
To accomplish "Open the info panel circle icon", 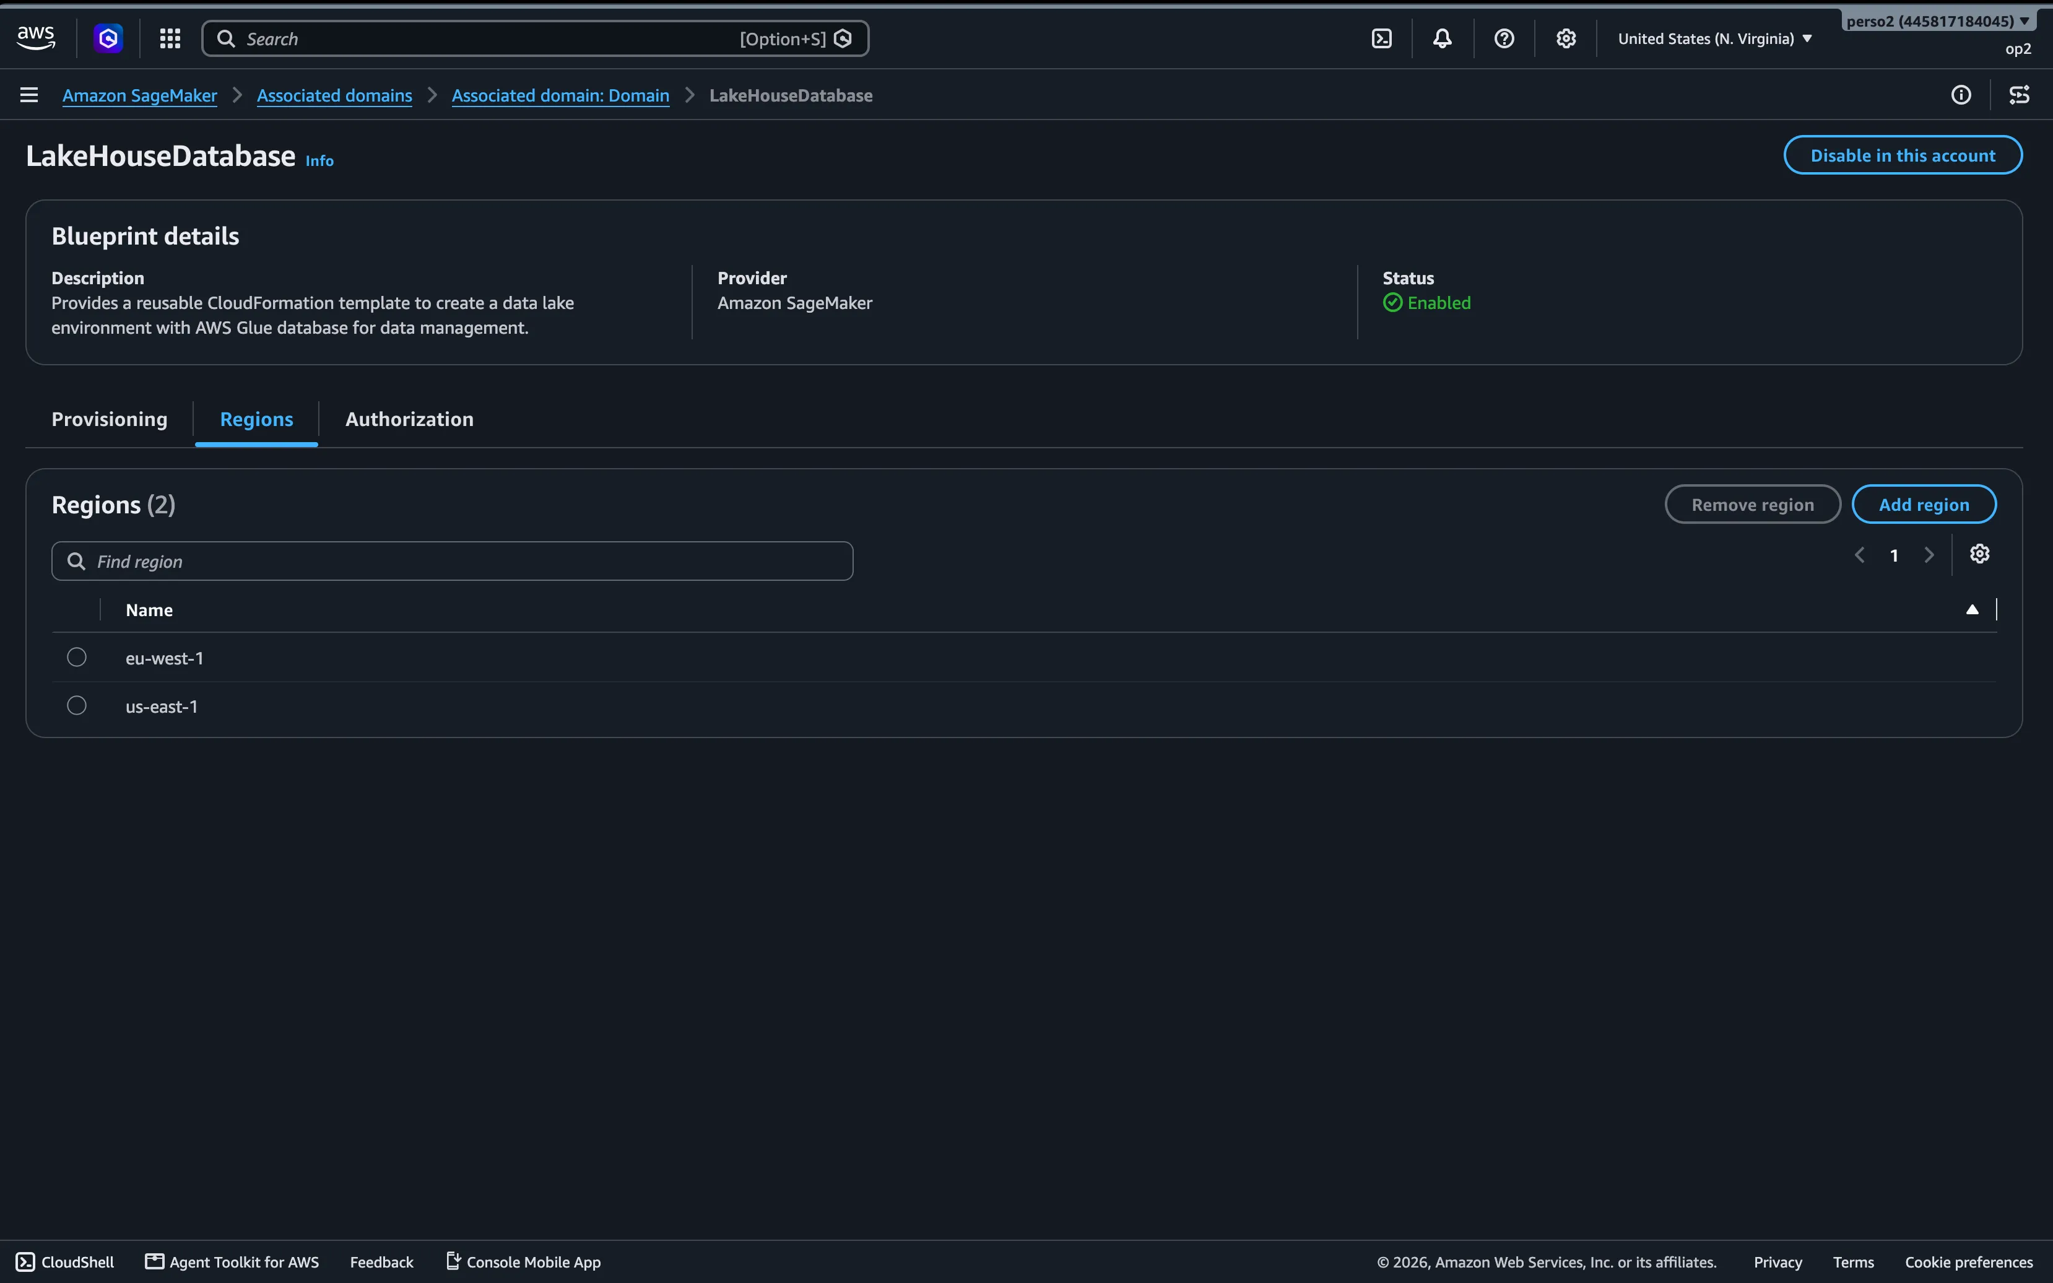I will [1961, 95].
